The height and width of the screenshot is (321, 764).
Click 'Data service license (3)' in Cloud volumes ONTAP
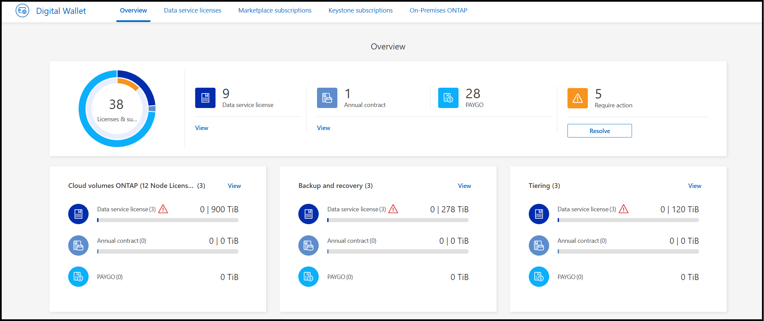tap(126, 209)
